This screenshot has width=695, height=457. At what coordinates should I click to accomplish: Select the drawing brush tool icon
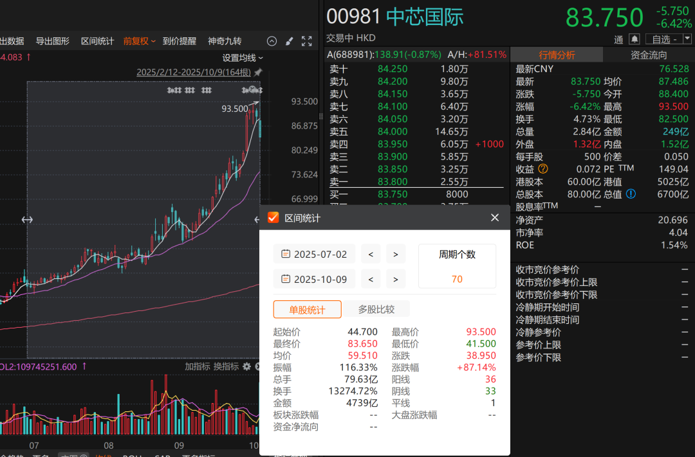click(289, 41)
